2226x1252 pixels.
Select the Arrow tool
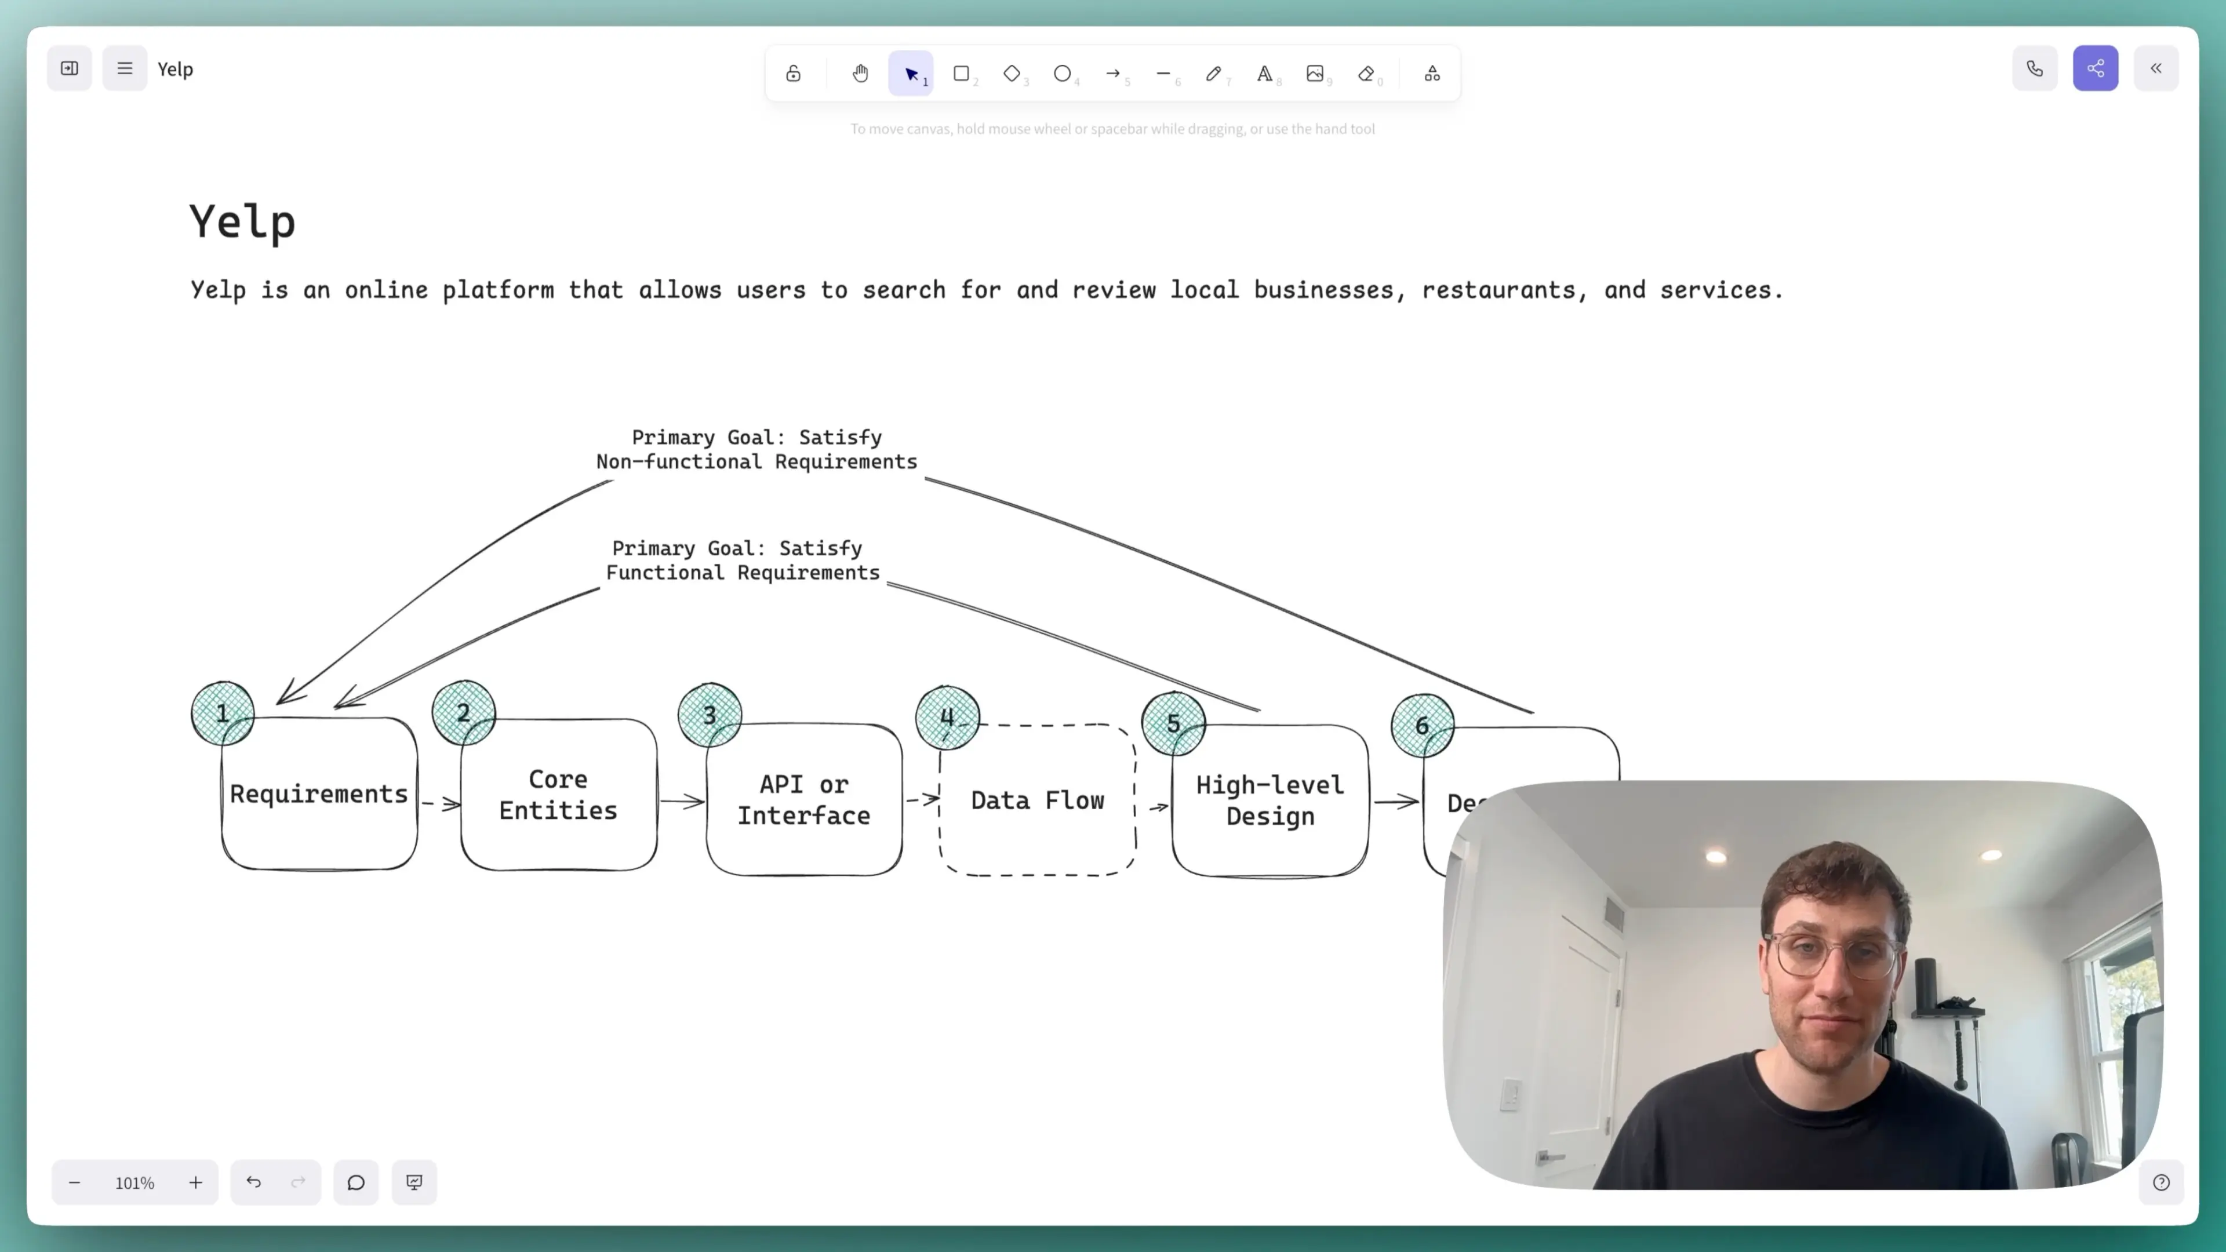(x=1113, y=74)
